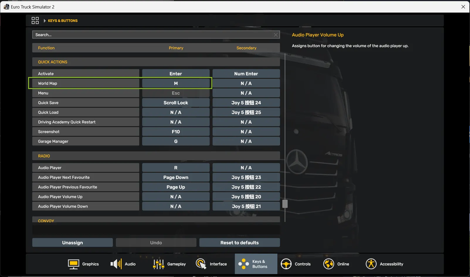Open Accessibility settings person icon
Image resolution: width=470 pixels, height=277 pixels.
click(371, 264)
